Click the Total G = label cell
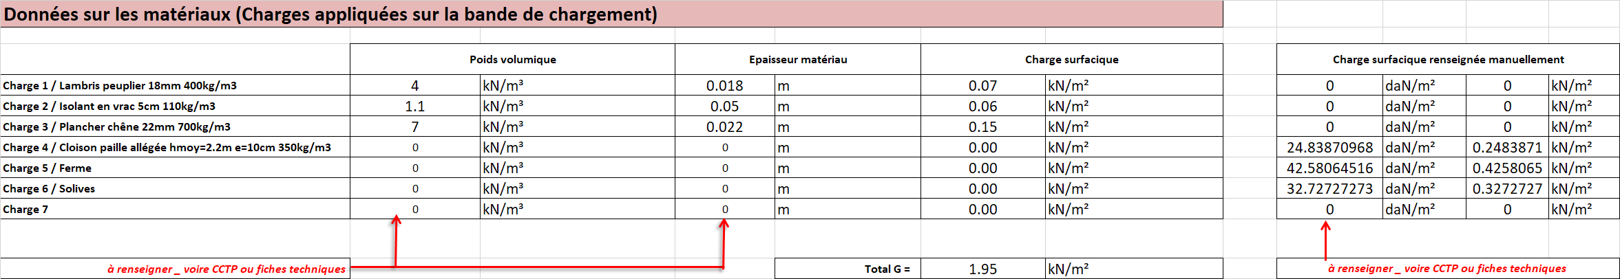Screen dimensions: 1620x279 pyautogui.click(x=848, y=269)
